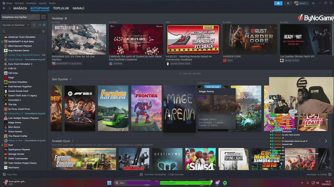Open Windows Start menu
Image resolution: width=334 pixels, height=187 pixels.
[109, 183]
